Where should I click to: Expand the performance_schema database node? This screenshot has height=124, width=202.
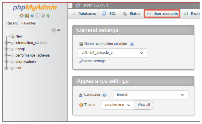(6, 55)
